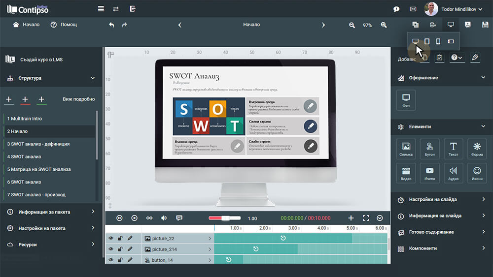Add an audio element with Аудио
493x277 pixels.
[x=453, y=173]
